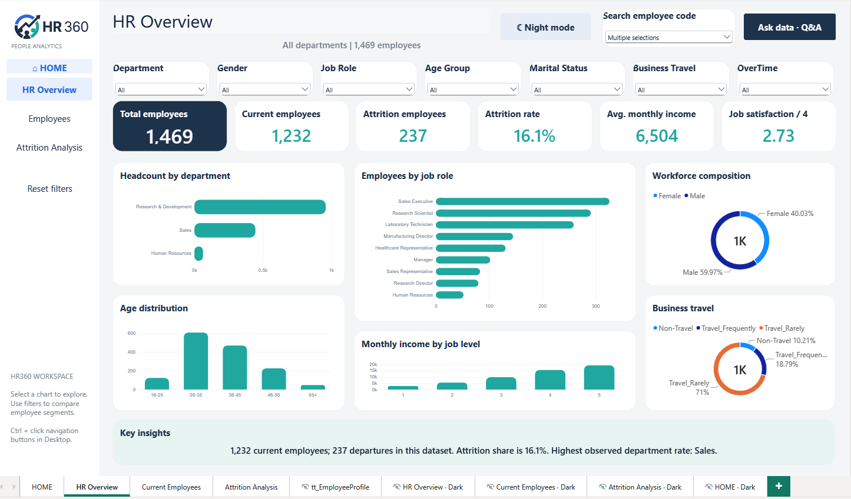Click the Attrition rate 16.1% value
The width and height of the screenshot is (851, 499).
point(534,136)
